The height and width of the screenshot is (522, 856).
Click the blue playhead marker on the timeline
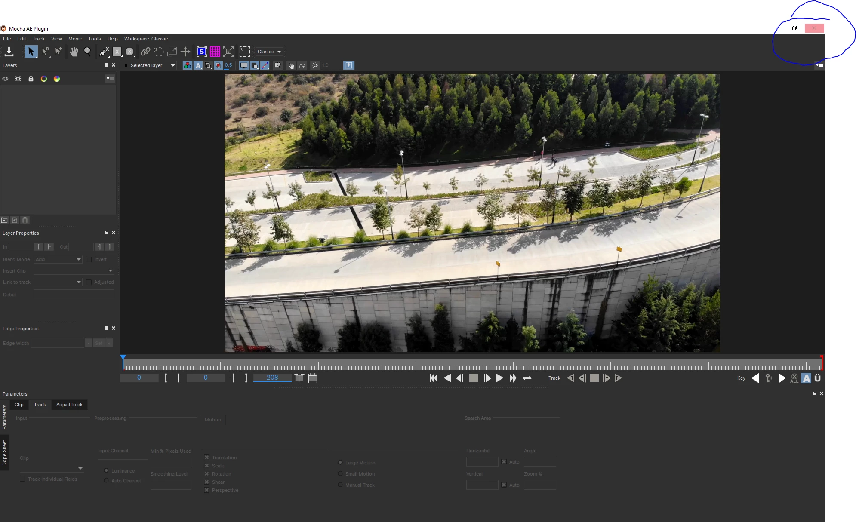pos(123,357)
